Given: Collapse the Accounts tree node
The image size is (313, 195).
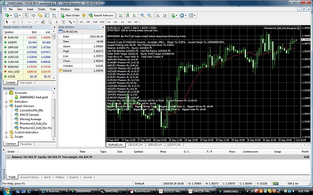Looking at the screenshot, I should [x=6, y=93].
